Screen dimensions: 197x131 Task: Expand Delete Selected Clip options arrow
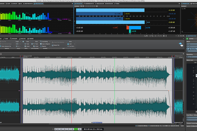point(14,46)
